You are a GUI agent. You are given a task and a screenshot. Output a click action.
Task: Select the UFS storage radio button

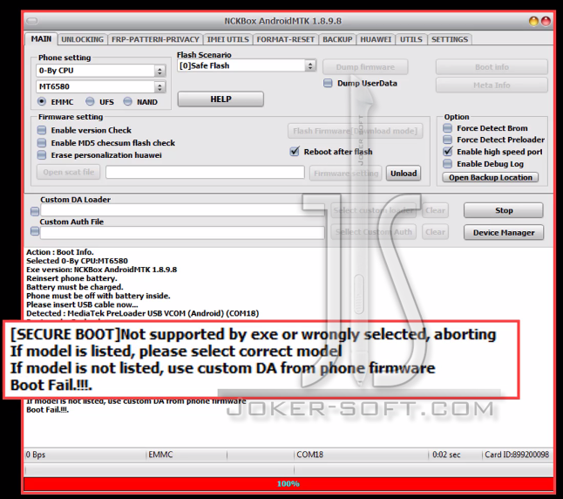pyautogui.click(x=90, y=102)
